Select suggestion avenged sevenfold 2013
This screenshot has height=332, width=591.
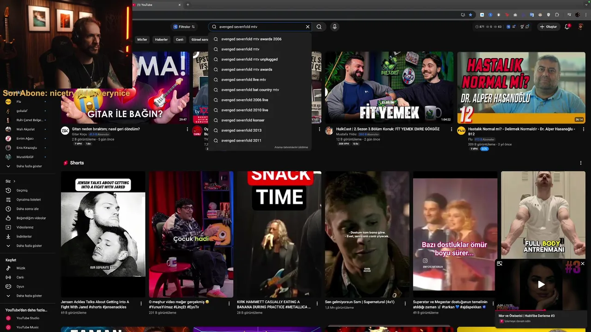[x=259, y=130]
